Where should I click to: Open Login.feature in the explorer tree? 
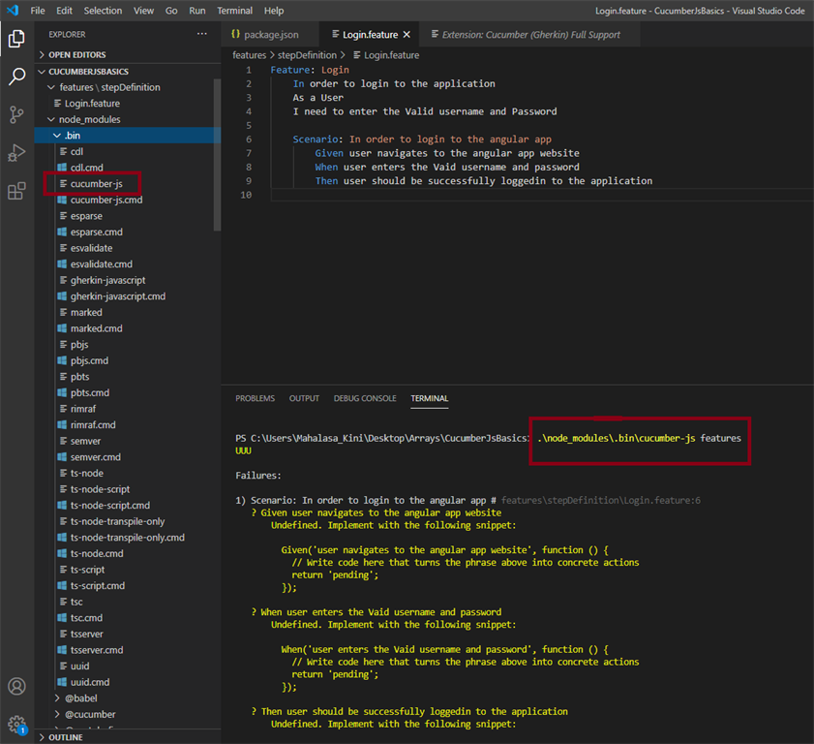coord(128,104)
